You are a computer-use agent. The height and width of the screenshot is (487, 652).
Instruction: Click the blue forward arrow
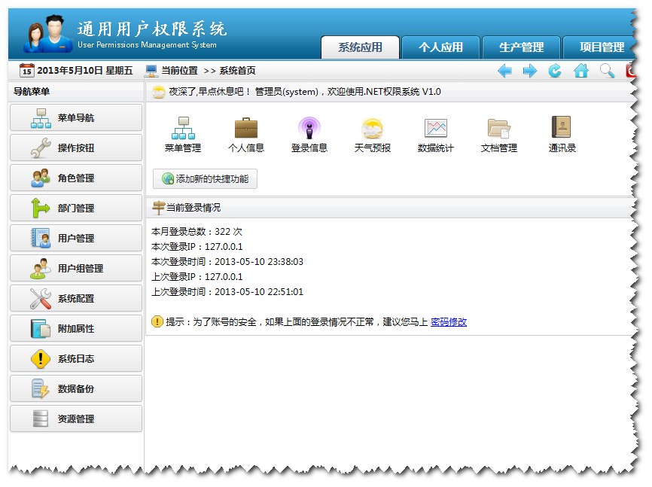pos(530,71)
